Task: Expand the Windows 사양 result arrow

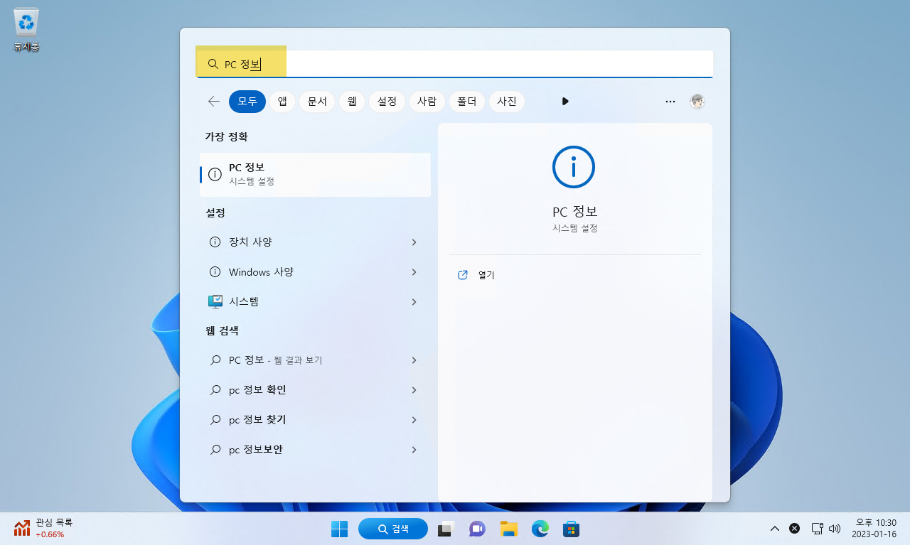Action: pyautogui.click(x=414, y=272)
